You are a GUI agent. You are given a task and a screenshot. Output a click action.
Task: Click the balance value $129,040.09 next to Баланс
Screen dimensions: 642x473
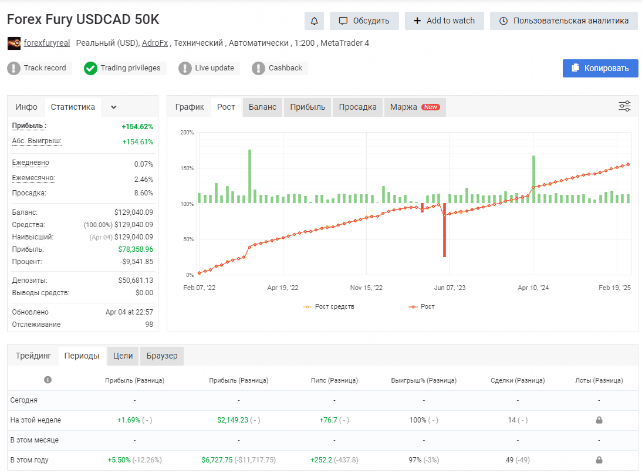point(134,212)
